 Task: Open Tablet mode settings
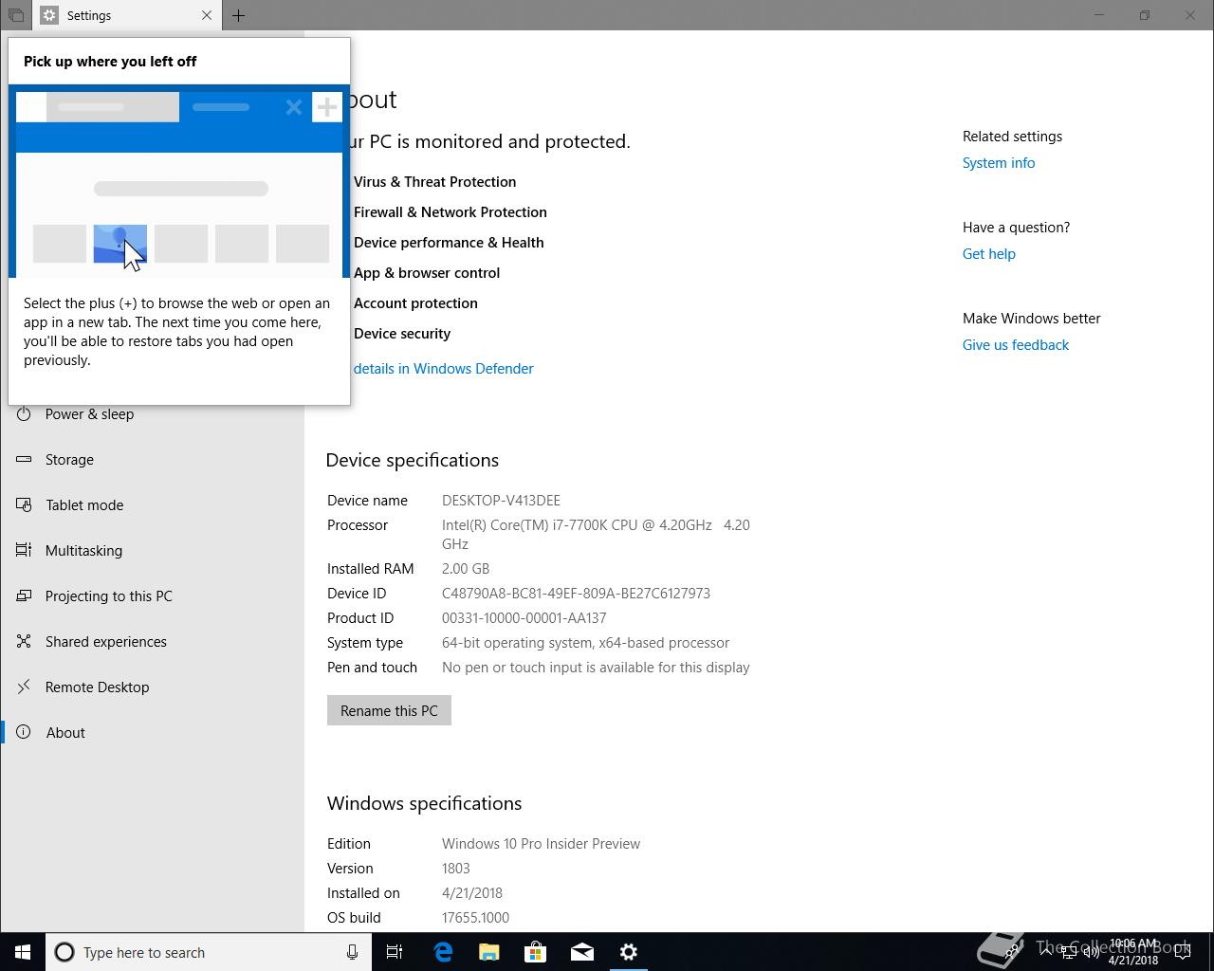coord(84,505)
